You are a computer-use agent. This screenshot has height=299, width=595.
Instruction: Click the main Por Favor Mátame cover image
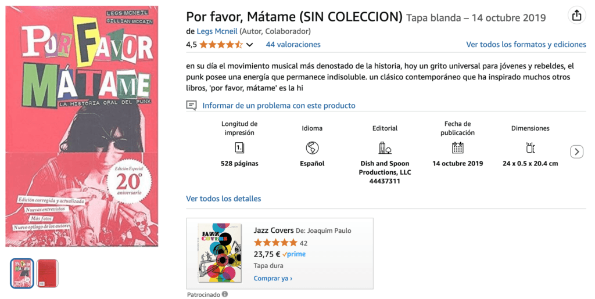tap(82, 127)
